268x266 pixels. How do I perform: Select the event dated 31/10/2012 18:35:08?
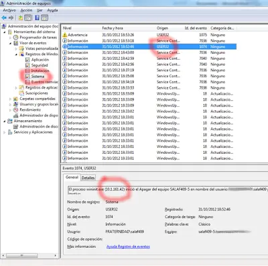(149, 76)
